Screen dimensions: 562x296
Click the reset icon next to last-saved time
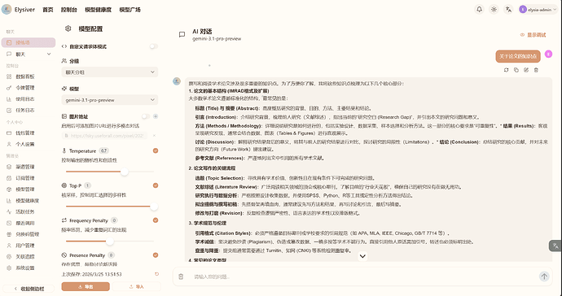click(156, 274)
